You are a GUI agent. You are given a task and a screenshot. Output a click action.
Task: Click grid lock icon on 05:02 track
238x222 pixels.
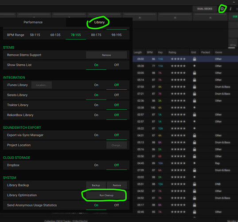pos(194,59)
